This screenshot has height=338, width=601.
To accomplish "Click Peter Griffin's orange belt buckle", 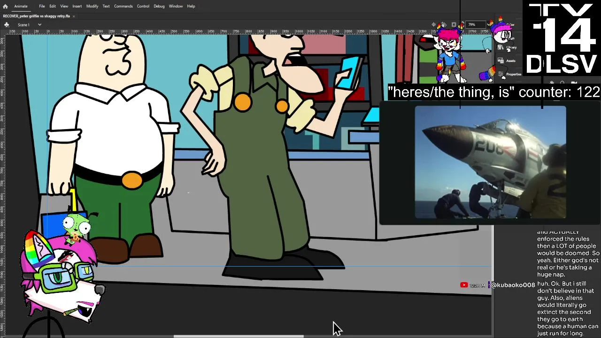I will [132, 180].
